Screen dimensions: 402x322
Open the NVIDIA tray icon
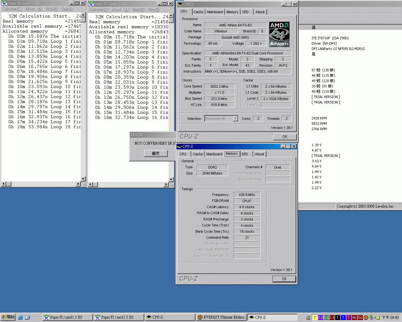377,318
